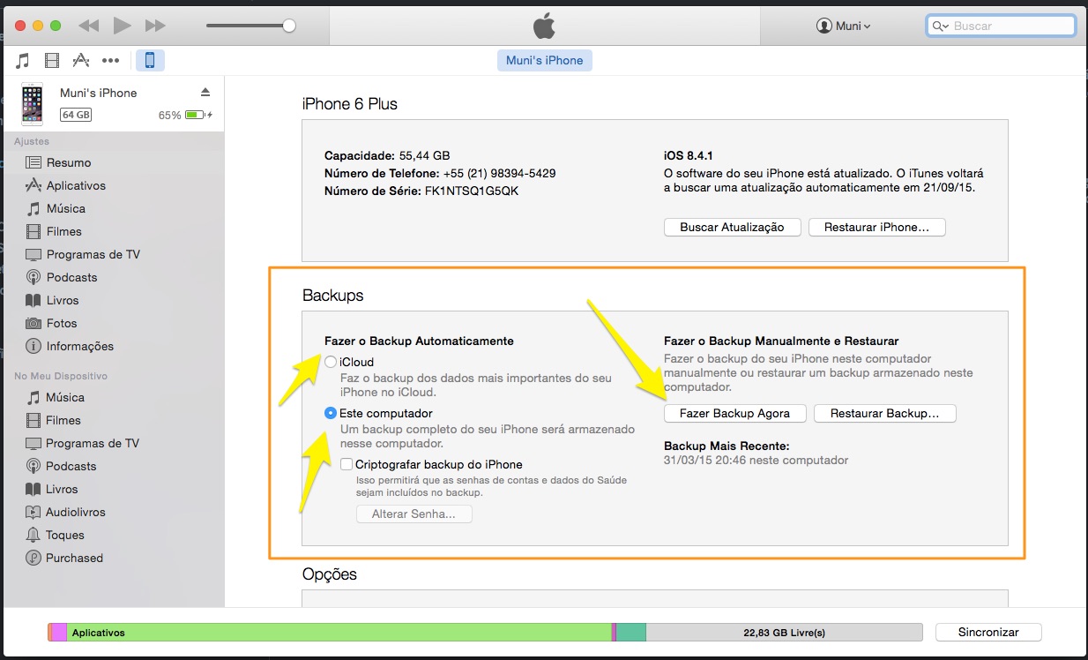Image resolution: width=1088 pixels, height=660 pixels.
Task: Click the teal storage bar segment
Action: click(x=631, y=632)
